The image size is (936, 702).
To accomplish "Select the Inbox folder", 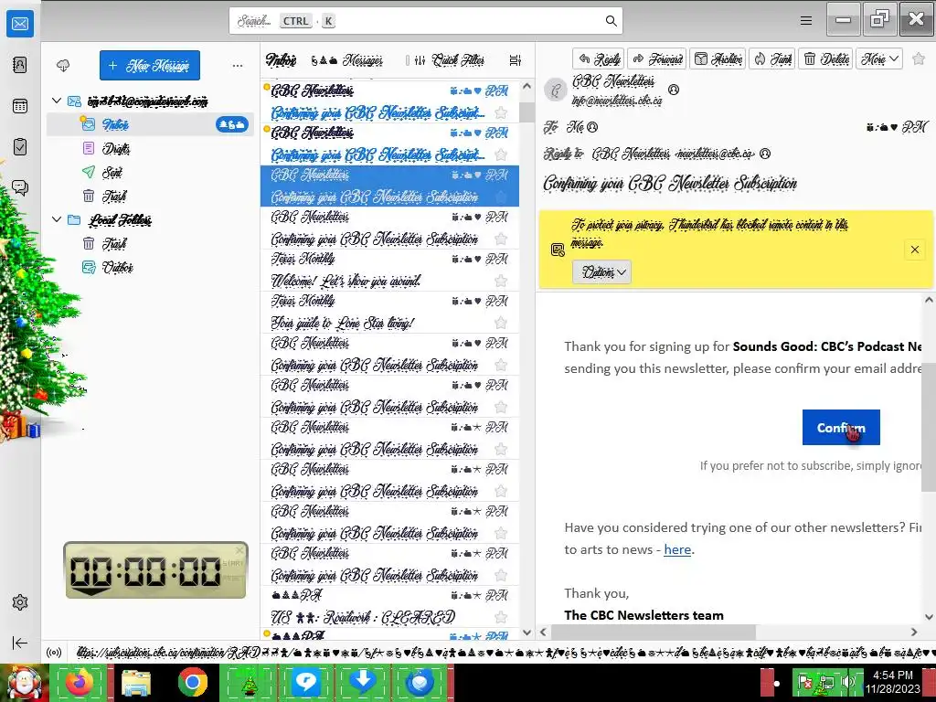I will pyautogui.click(x=151, y=124).
